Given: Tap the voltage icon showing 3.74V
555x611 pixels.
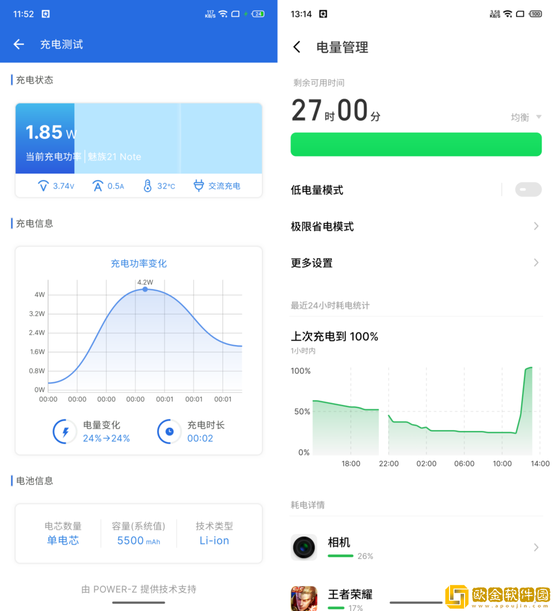Looking at the screenshot, I should (x=43, y=186).
